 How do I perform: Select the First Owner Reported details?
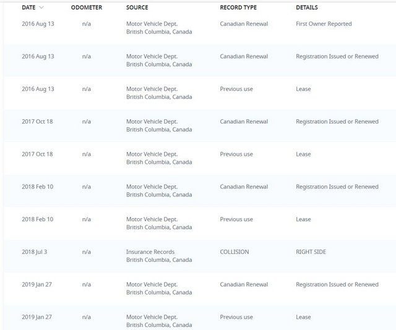[324, 23]
